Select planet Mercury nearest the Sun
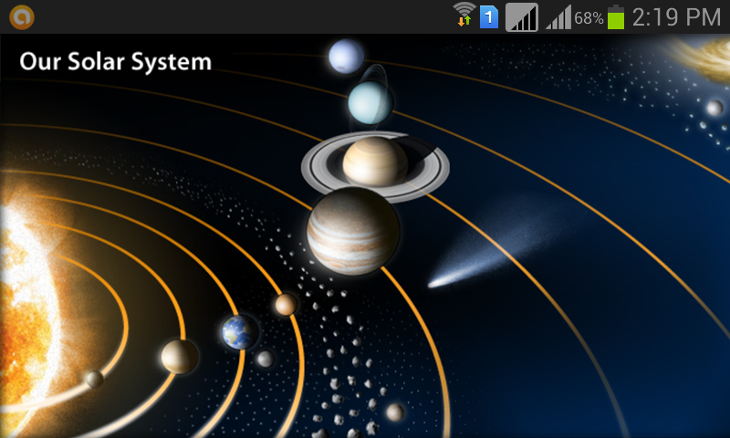The width and height of the screenshot is (730, 438). tap(95, 380)
